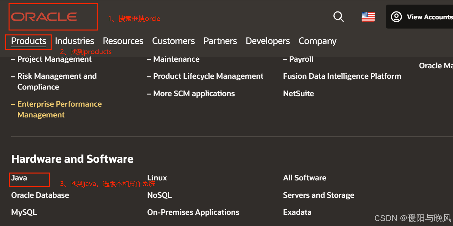
Task: Open the Partners menu
Action: coord(220,41)
